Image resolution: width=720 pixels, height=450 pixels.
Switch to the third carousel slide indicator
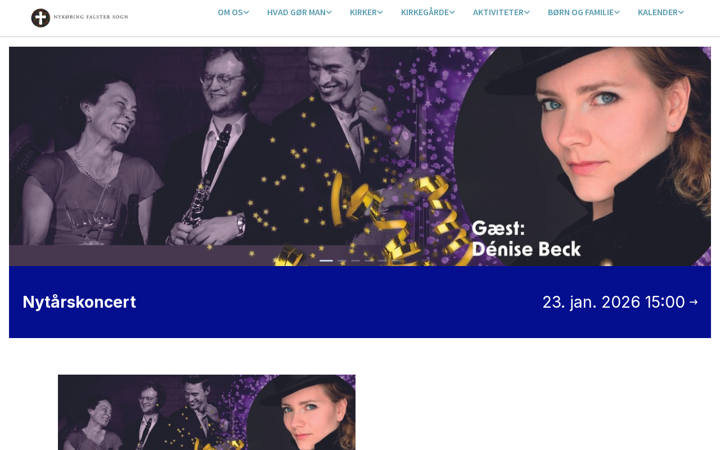(x=355, y=260)
